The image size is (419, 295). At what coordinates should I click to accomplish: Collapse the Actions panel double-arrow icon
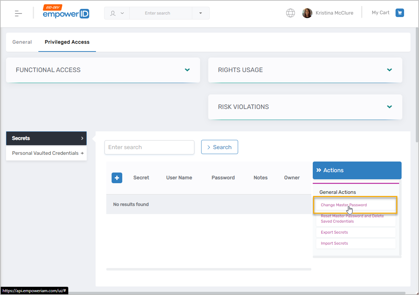(319, 170)
